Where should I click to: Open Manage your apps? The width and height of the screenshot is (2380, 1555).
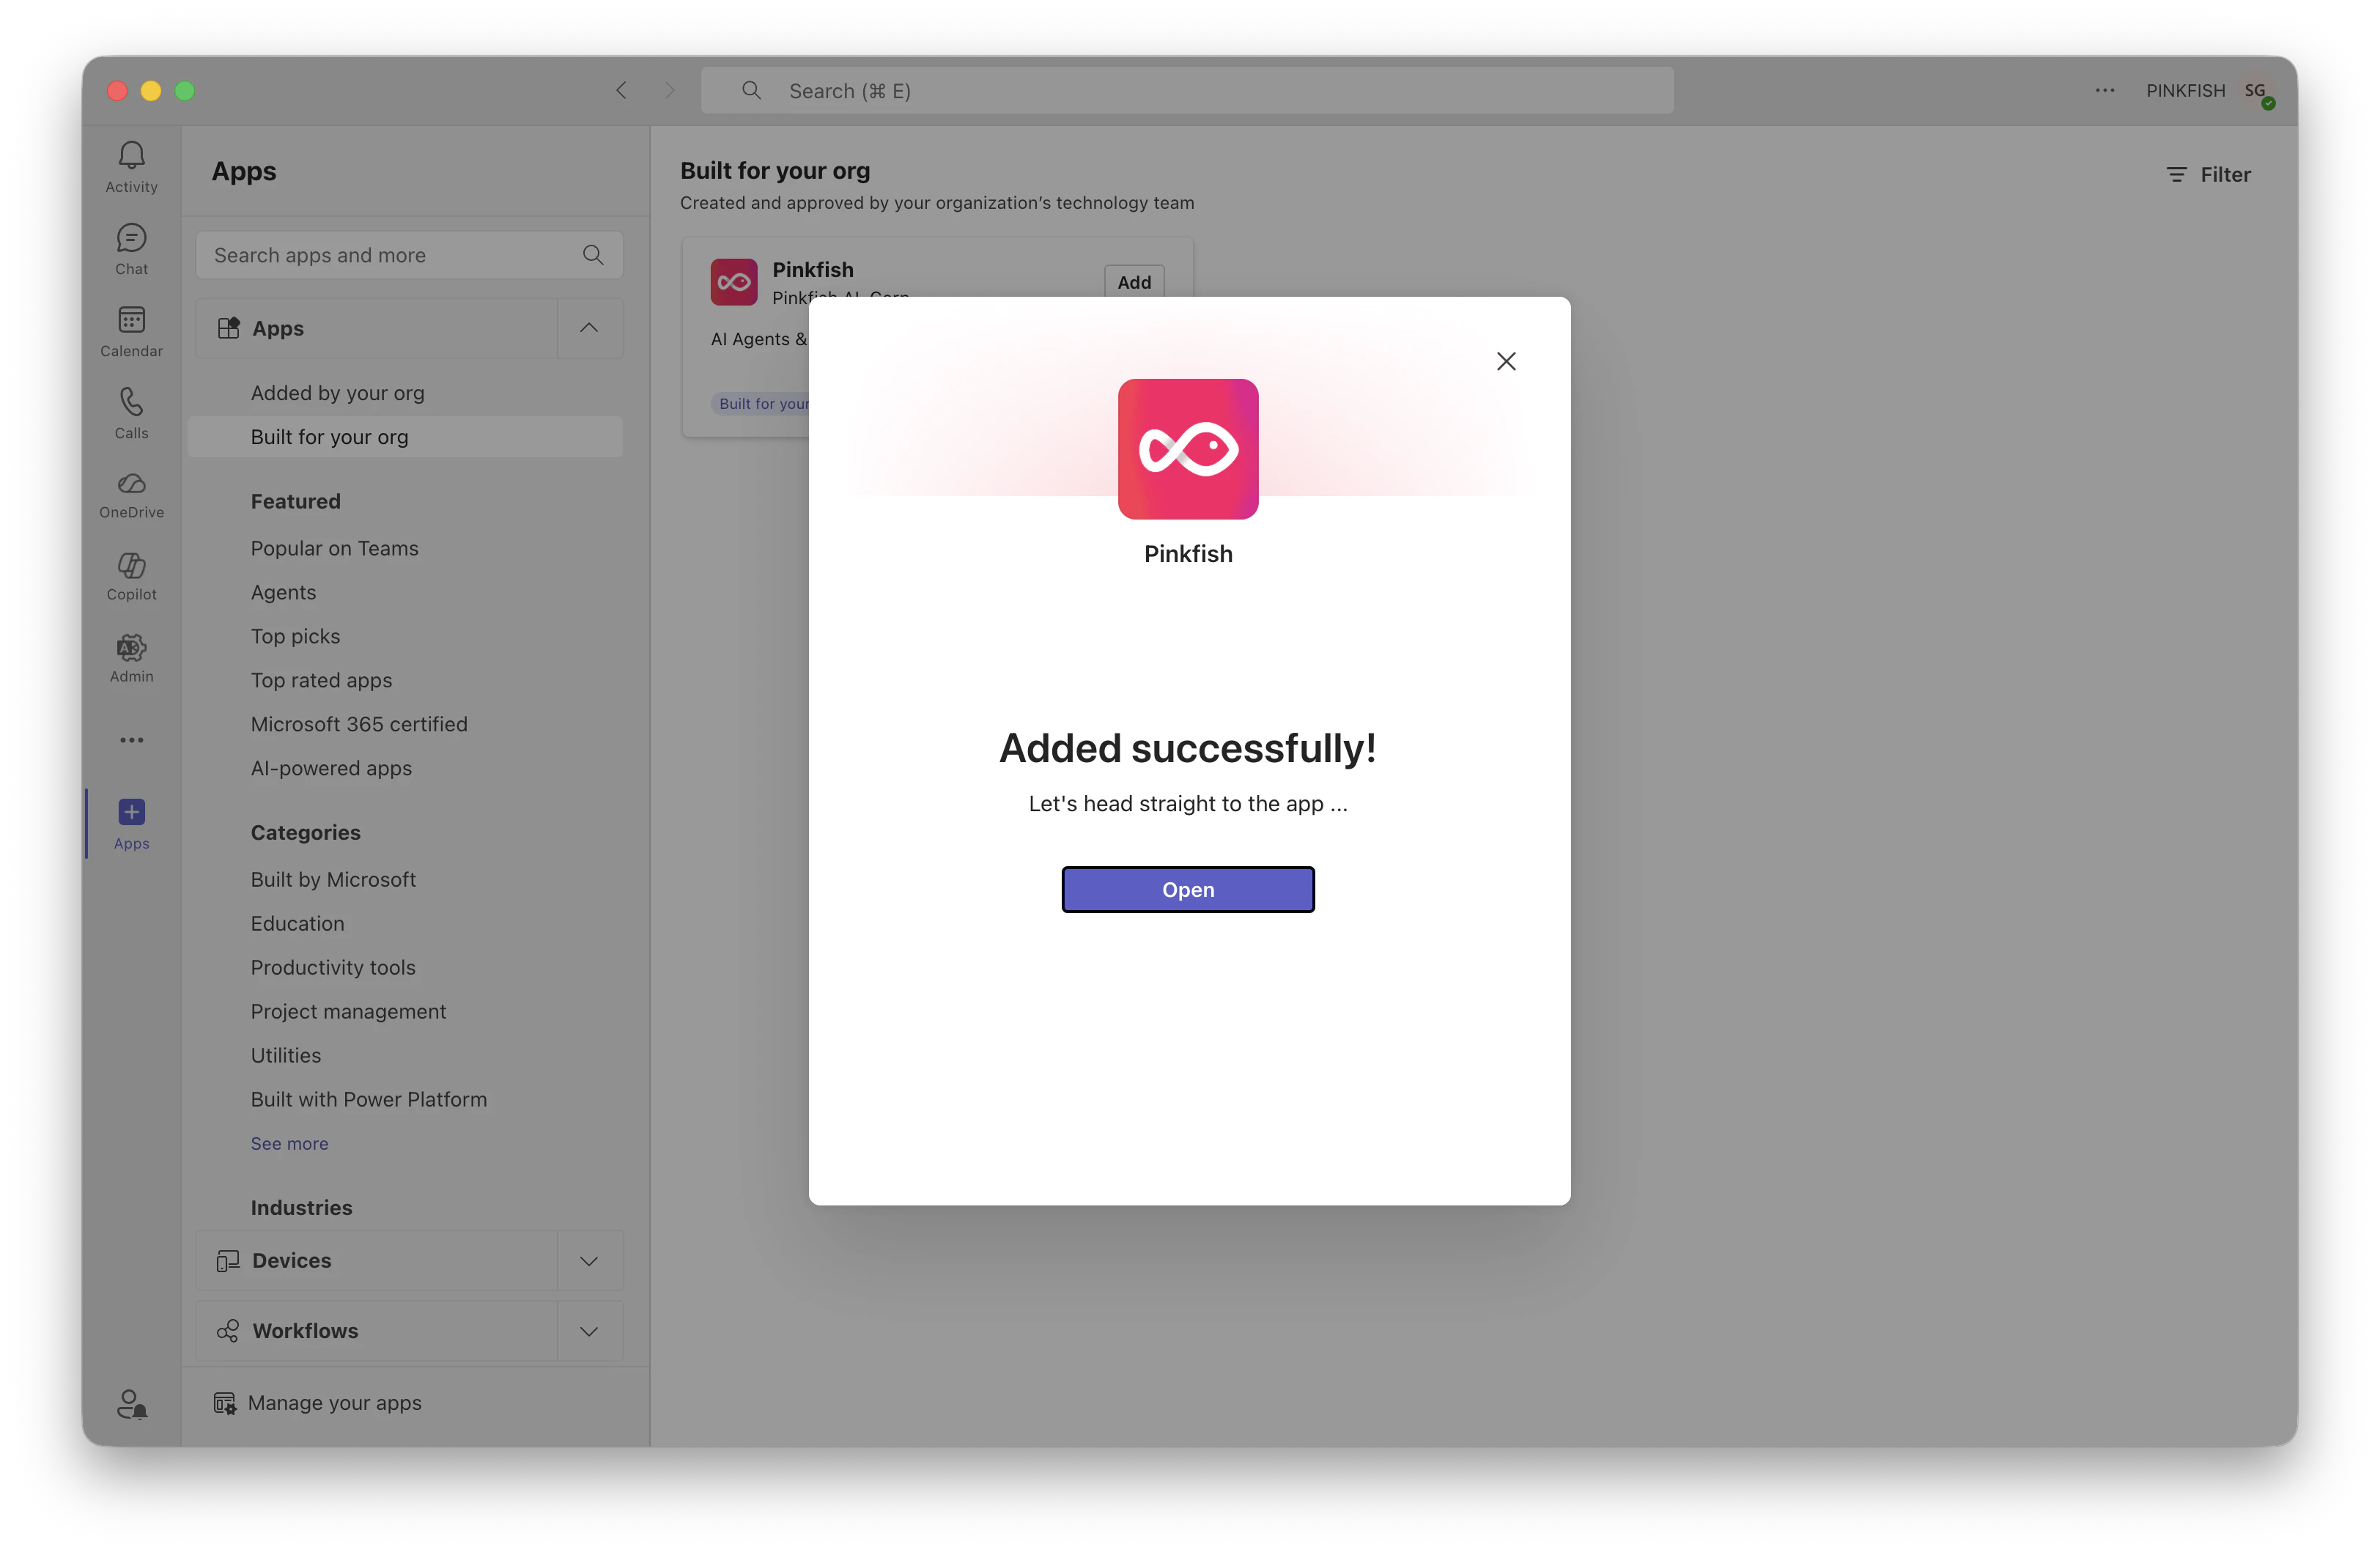coord(335,1402)
